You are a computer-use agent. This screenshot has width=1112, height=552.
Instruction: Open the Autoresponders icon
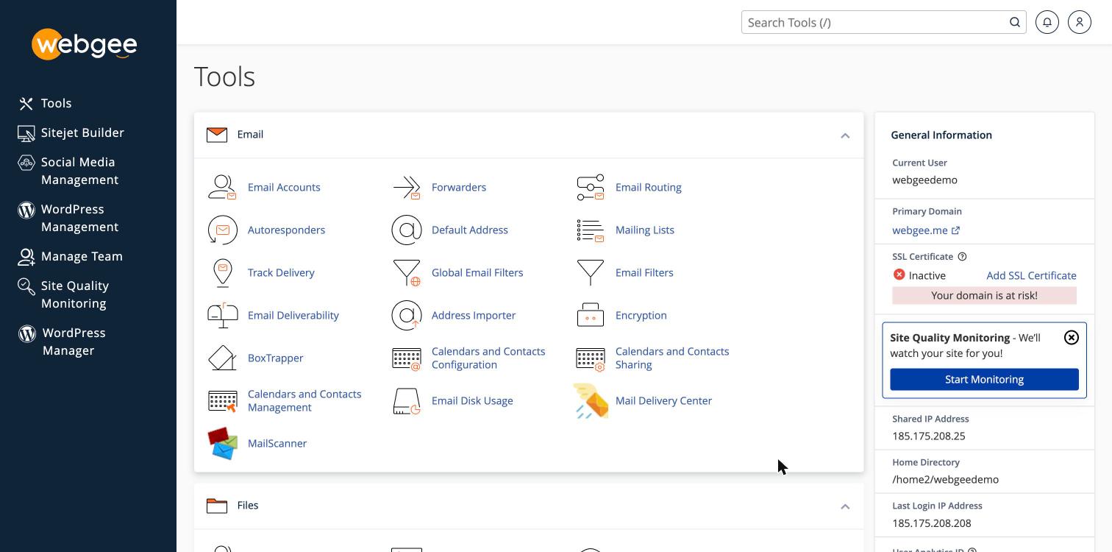click(x=222, y=230)
